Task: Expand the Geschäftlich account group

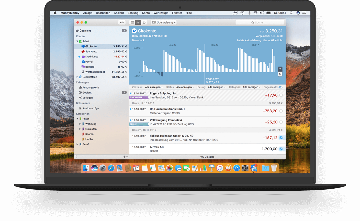Action: [77, 77]
